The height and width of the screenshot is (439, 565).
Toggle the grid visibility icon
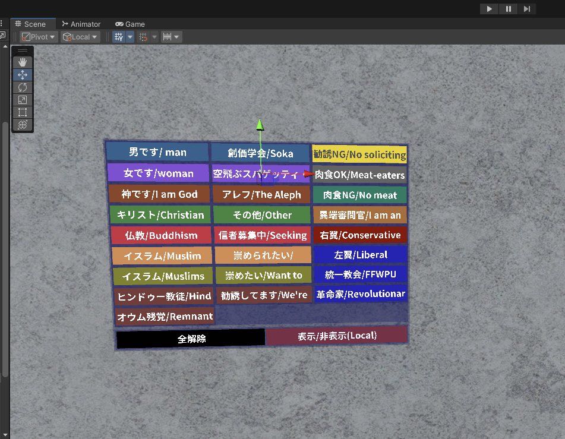tap(119, 37)
